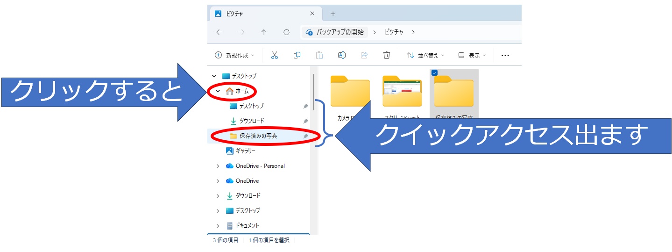This screenshot has height=252, width=672.
Task: Click the Delete trash can icon
Action: [386, 55]
